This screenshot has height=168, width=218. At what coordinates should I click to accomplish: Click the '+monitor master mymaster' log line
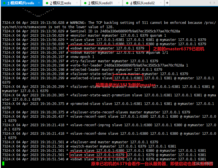84,36
